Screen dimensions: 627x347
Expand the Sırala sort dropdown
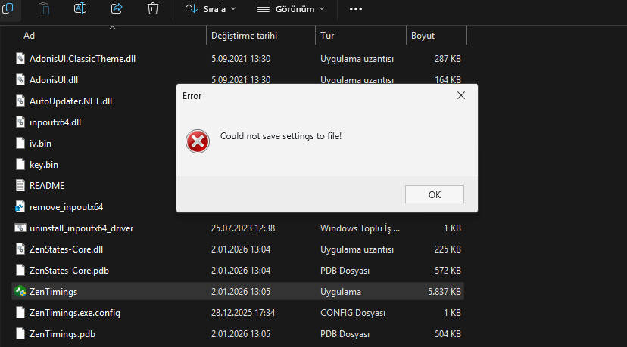coord(211,9)
